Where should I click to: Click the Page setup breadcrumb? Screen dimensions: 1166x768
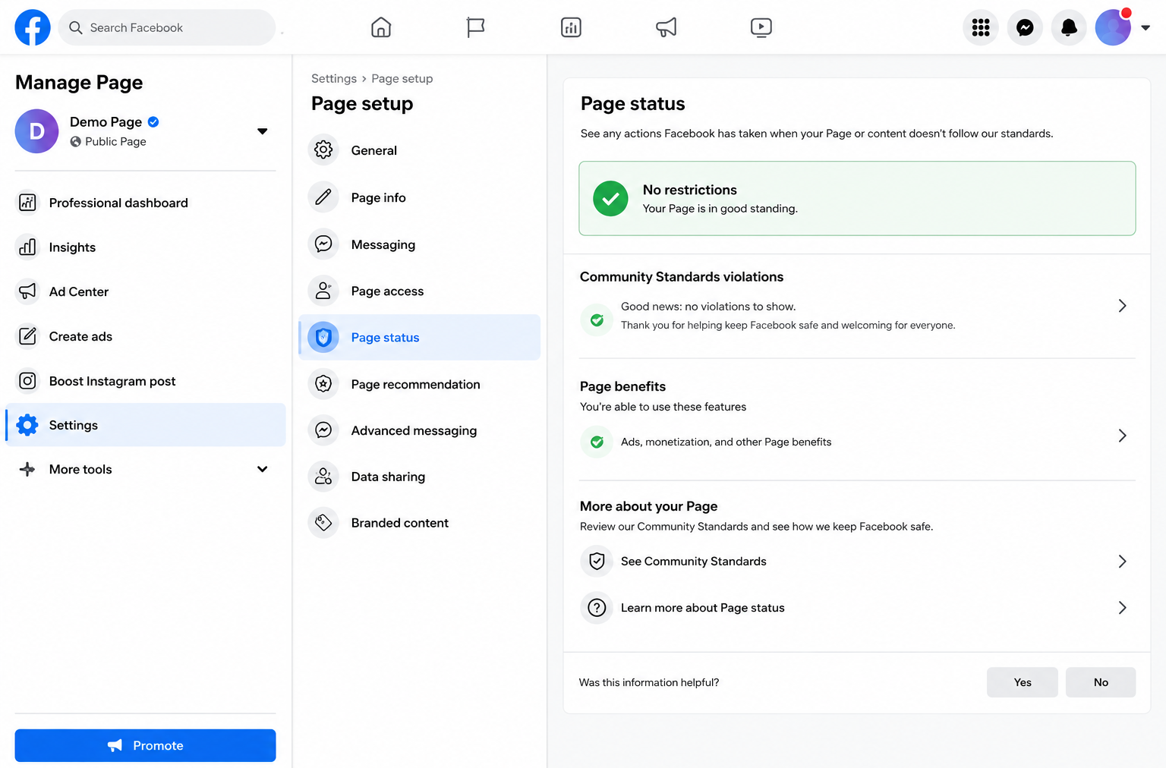pos(402,78)
